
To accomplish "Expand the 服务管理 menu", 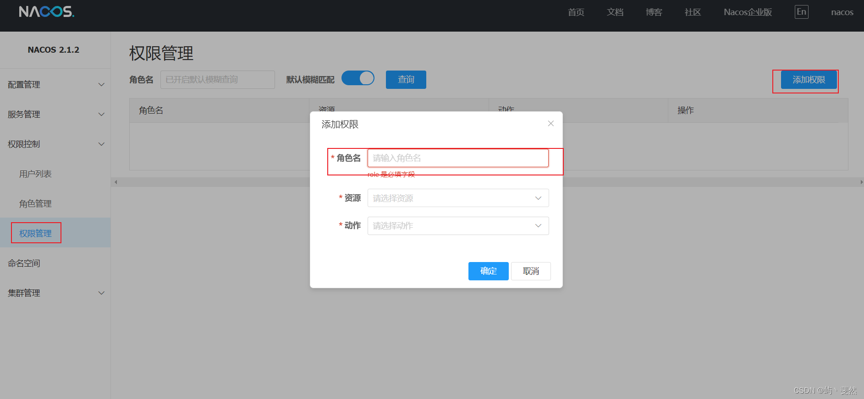I will click(x=55, y=114).
